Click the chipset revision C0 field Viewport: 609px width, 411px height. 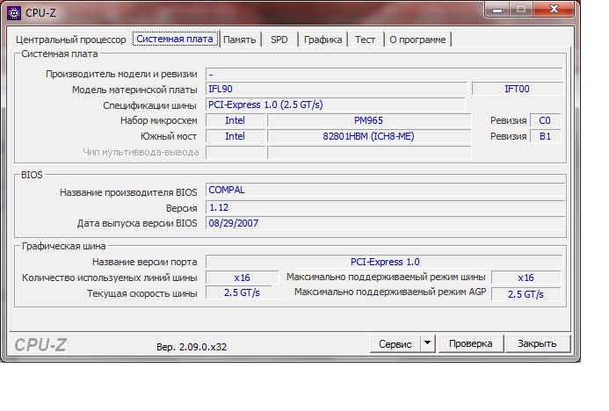pos(546,120)
